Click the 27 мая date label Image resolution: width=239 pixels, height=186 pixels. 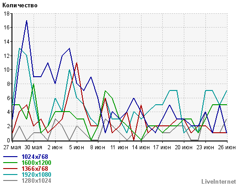[x=12, y=147]
